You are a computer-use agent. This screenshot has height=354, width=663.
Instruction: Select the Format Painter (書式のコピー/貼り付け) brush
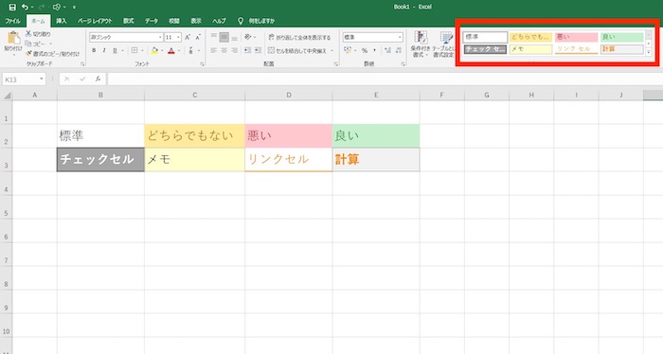[28, 54]
